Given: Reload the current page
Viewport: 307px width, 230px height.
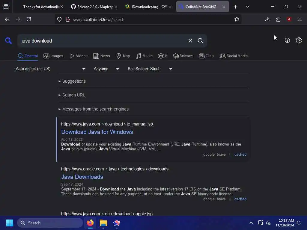Looking at the screenshot, I should [29, 19].
